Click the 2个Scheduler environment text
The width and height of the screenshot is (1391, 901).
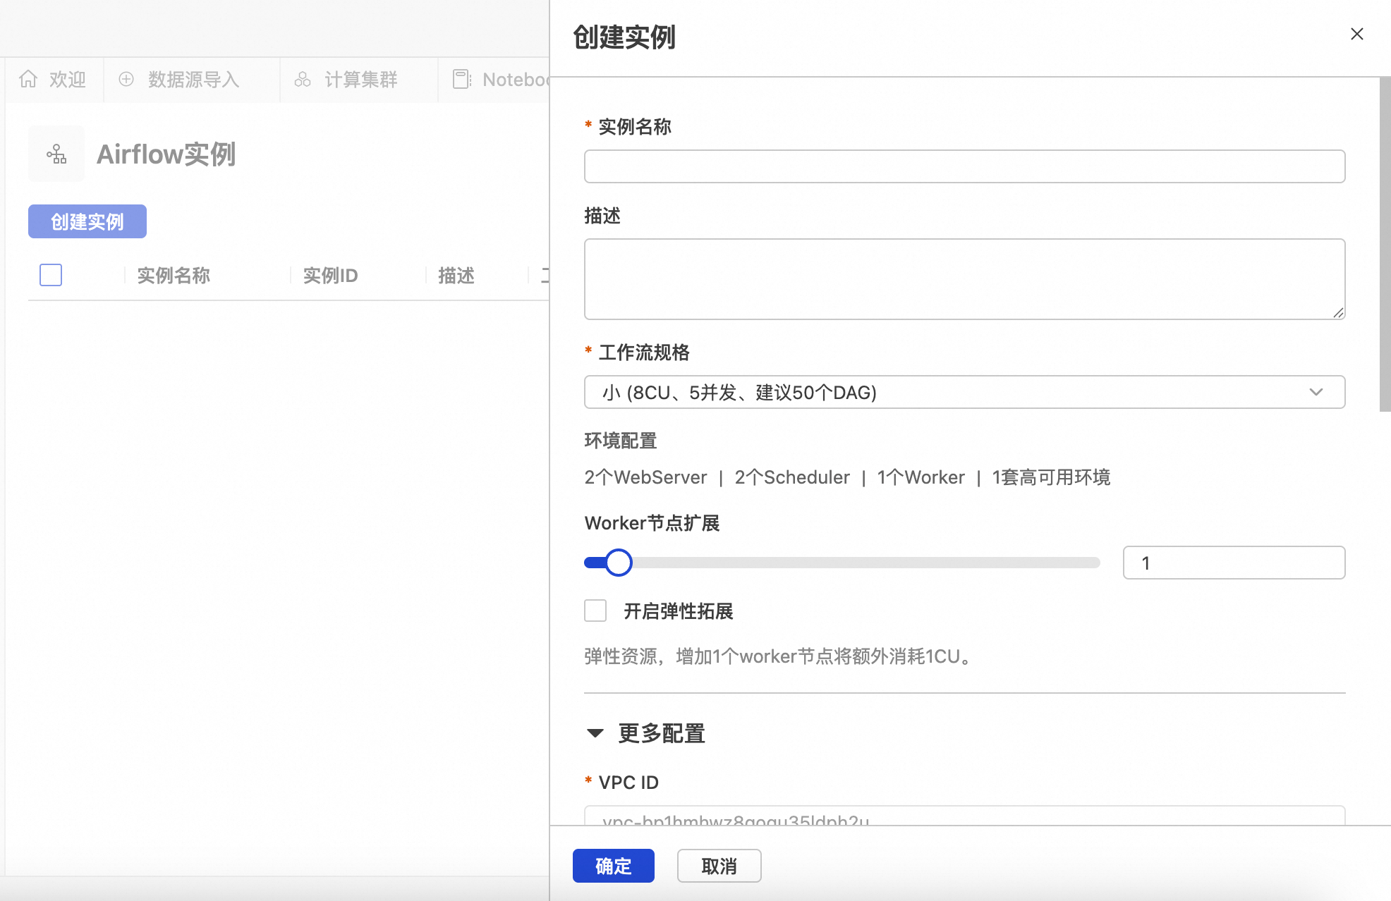point(792,477)
